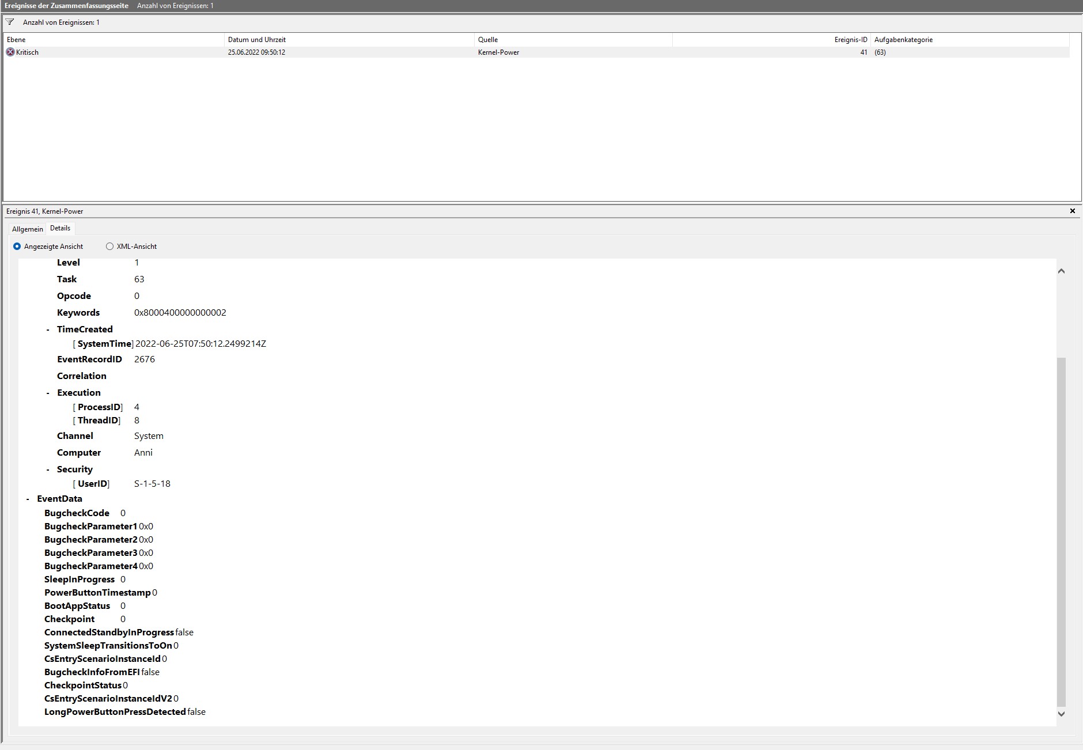
Task: Click the Ereignis-ID column header
Action: (771, 40)
